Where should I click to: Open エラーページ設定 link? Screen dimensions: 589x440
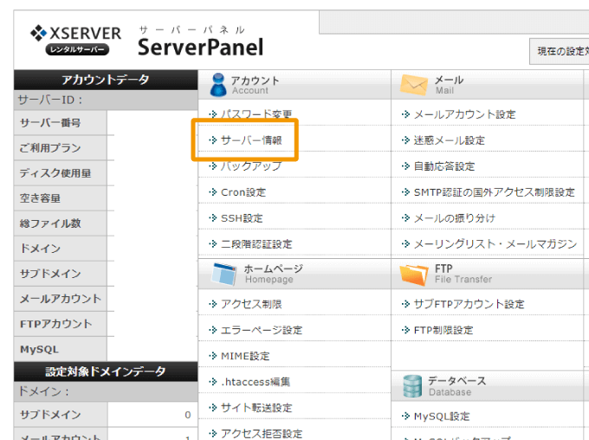point(262,330)
